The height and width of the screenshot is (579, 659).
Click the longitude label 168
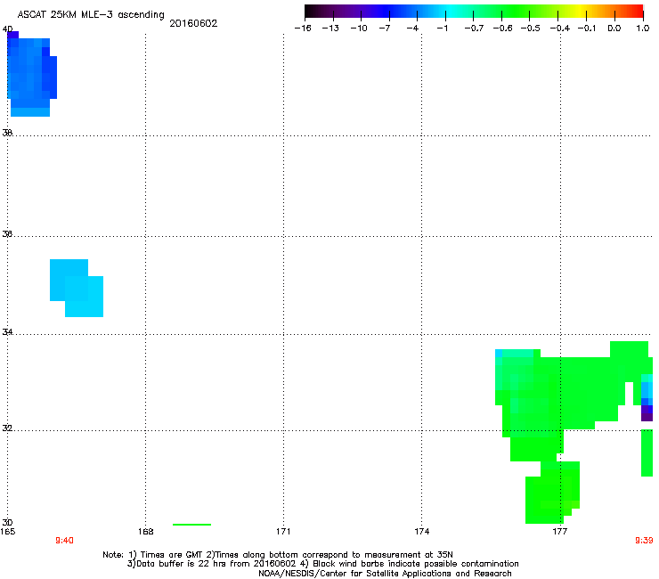click(x=146, y=532)
